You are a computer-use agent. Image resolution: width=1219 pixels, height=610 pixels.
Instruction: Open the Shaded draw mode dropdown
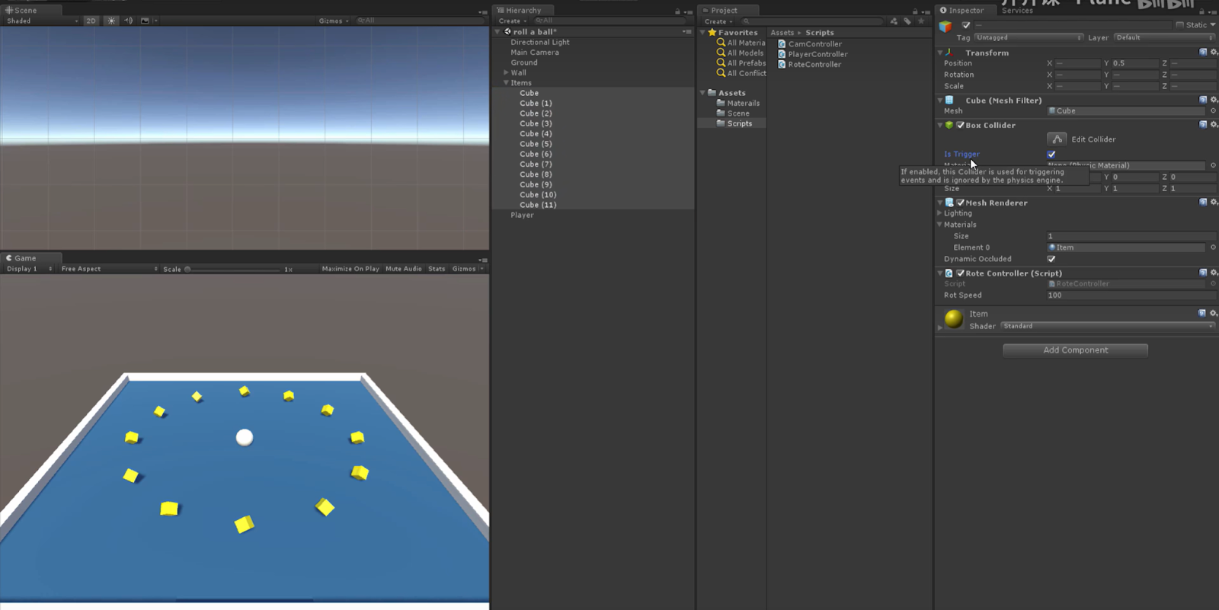pos(42,21)
